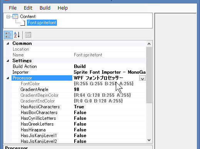Edit the GradientAngle value 90
Viewport: 200px width, 149px height.
pos(77,89)
